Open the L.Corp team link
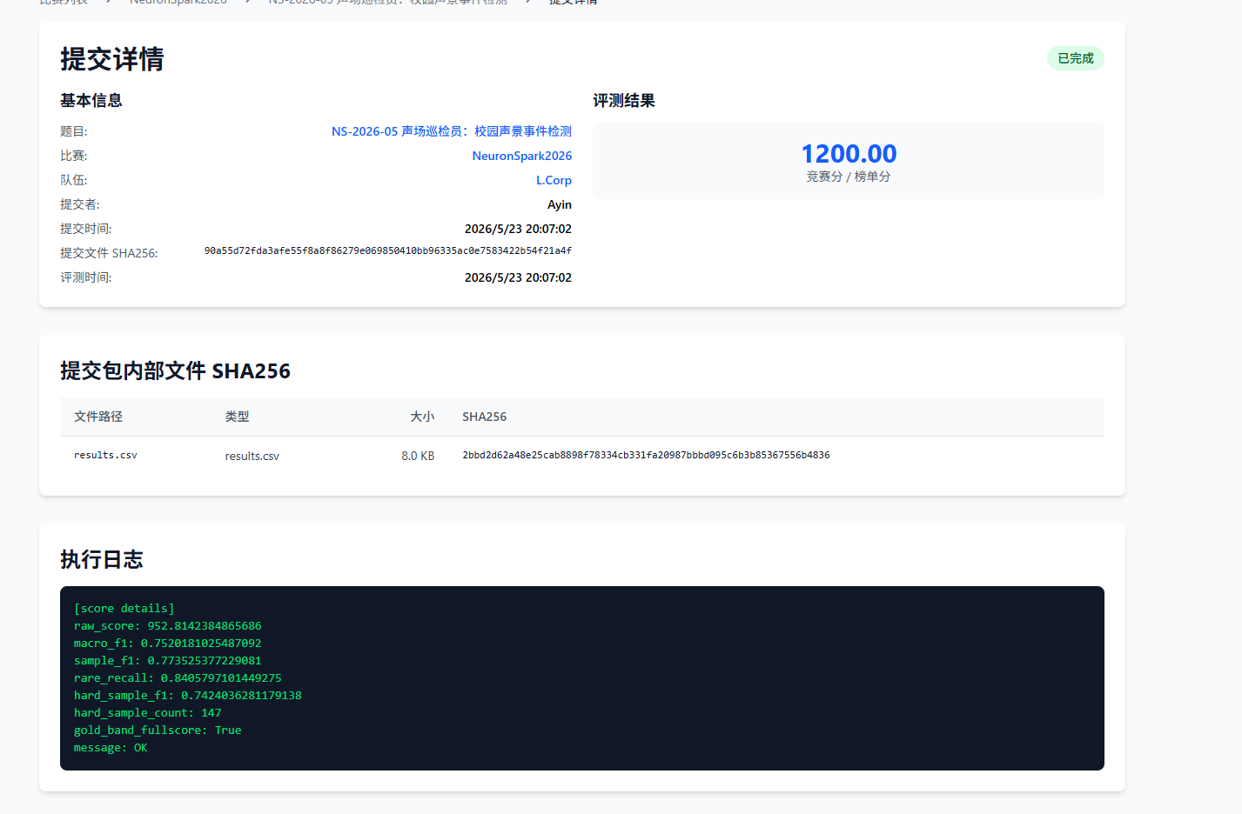1242x814 pixels. pos(554,180)
